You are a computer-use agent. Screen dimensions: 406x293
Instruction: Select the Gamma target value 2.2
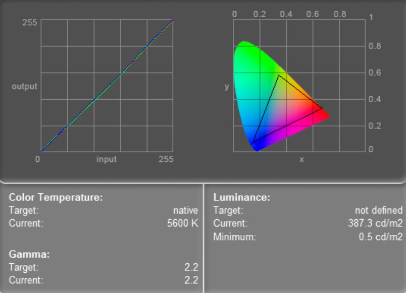pyautogui.click(x=191, y=267)
